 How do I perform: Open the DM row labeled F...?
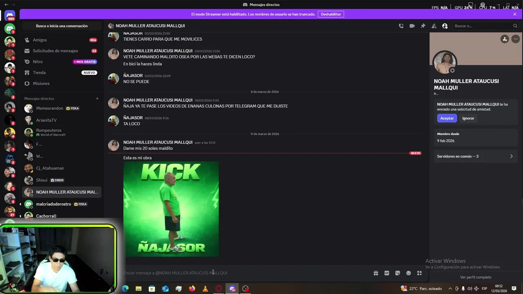pos(61,144)
